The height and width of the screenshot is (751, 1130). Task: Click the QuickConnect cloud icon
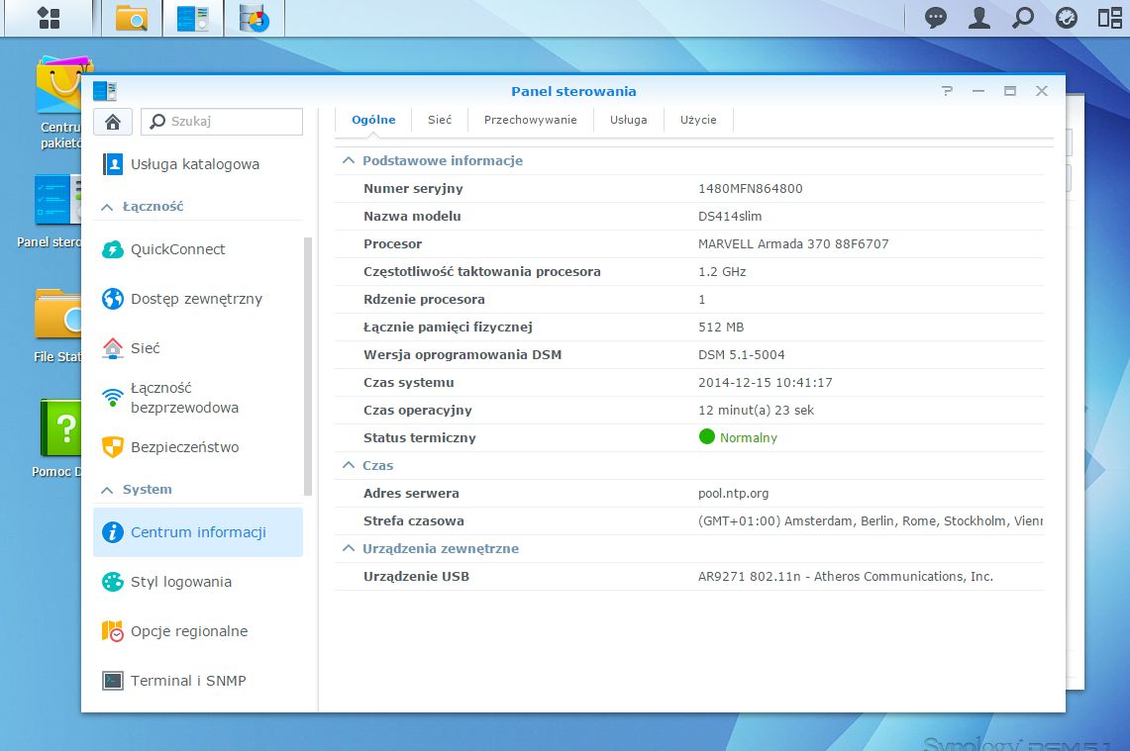tap(113, 249)
